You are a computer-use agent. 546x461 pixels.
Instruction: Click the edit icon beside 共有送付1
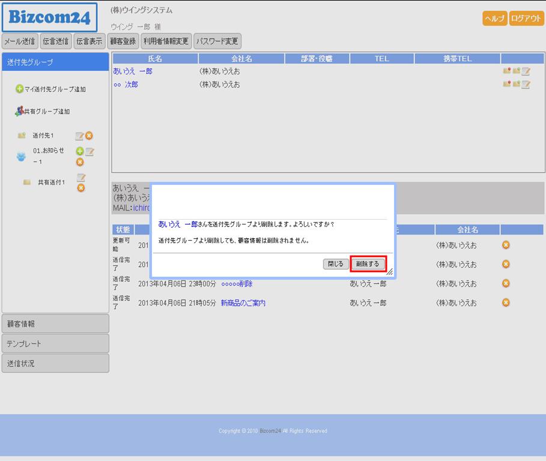coord(80,178)
